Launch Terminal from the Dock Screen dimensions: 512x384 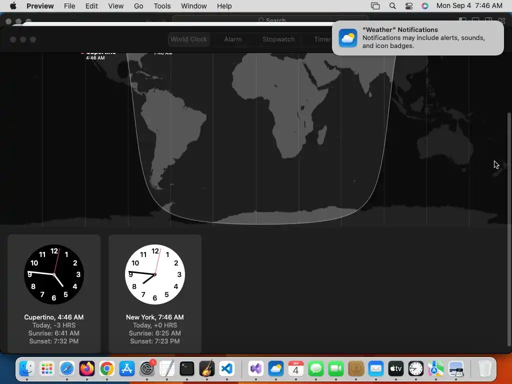pyautogui.click(x=187, y=368)
